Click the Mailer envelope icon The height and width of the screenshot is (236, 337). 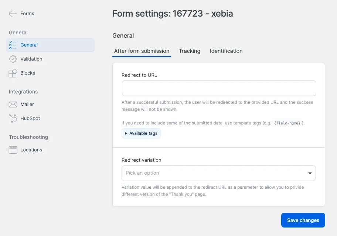coord(13,104)
